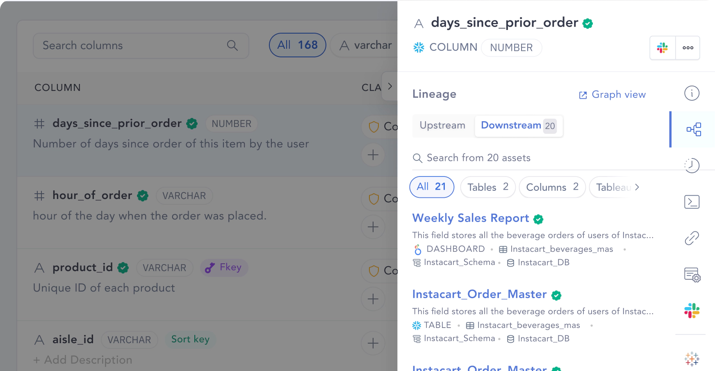Image resolution: width=715 pixels, height=371 pixels.
Task: Filter lineage assets by Tables
Action: [488, 187]
